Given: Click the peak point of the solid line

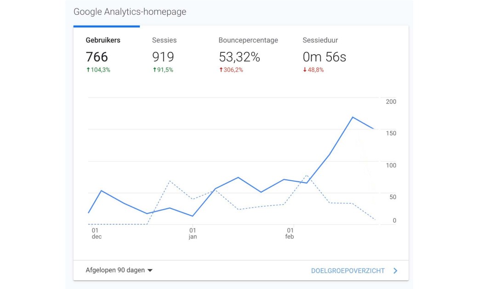Looking at the screenshot, I should point(353,117).
